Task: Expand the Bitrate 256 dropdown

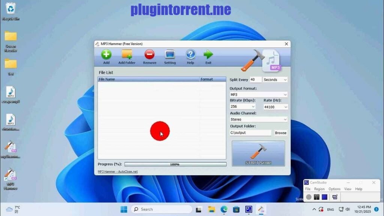Action: [x=243, y=106]
